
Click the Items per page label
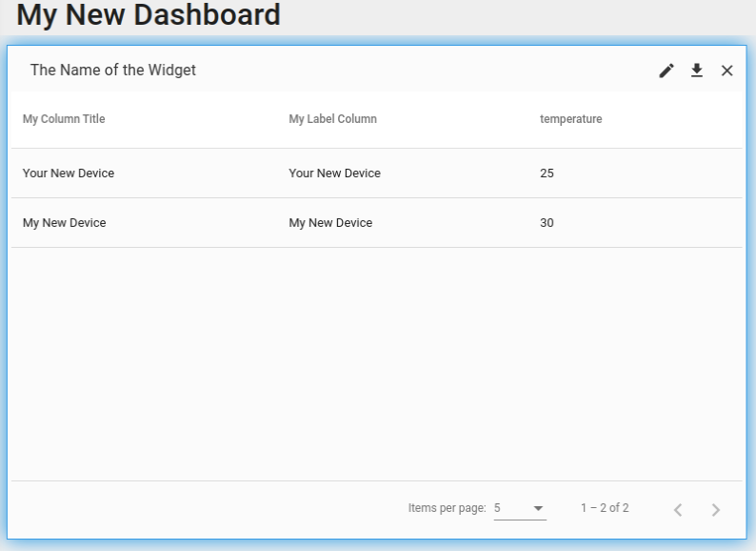pyautogui.click(x=447, y=508)
